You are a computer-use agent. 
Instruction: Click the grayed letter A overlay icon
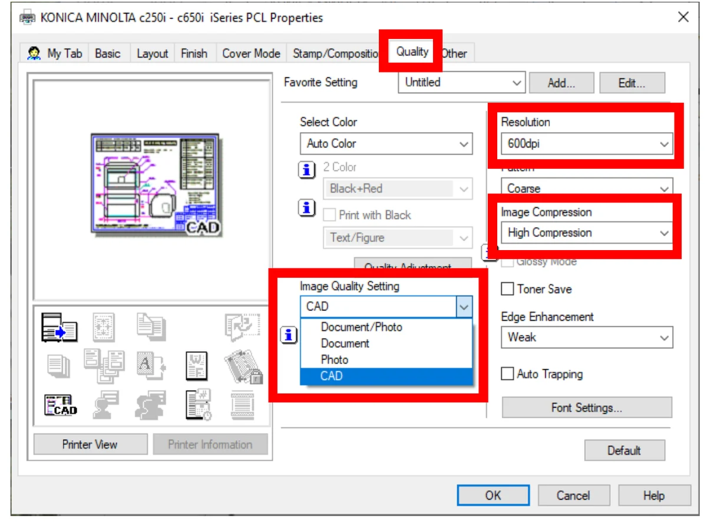click(151, 366)
